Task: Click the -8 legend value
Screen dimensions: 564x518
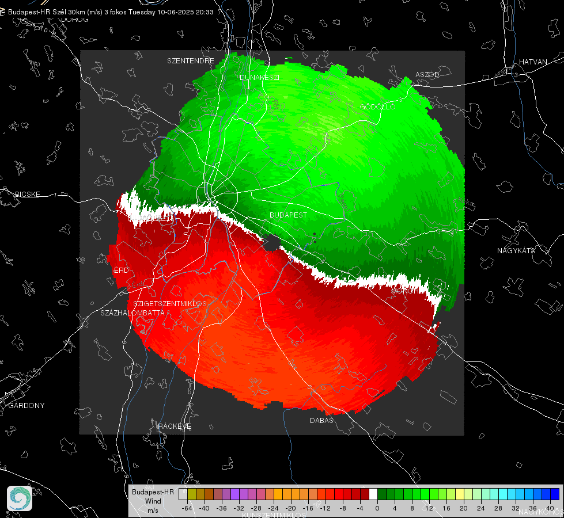Action: 343,508
